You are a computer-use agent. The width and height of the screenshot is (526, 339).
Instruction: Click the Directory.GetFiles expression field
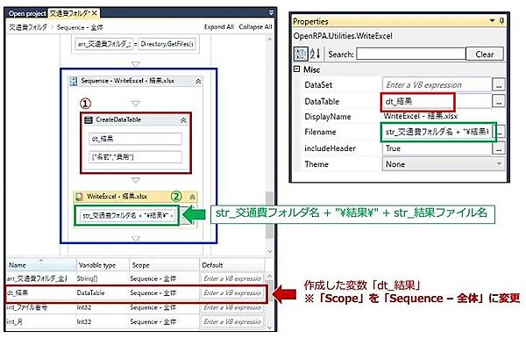(x=167, y=44)
